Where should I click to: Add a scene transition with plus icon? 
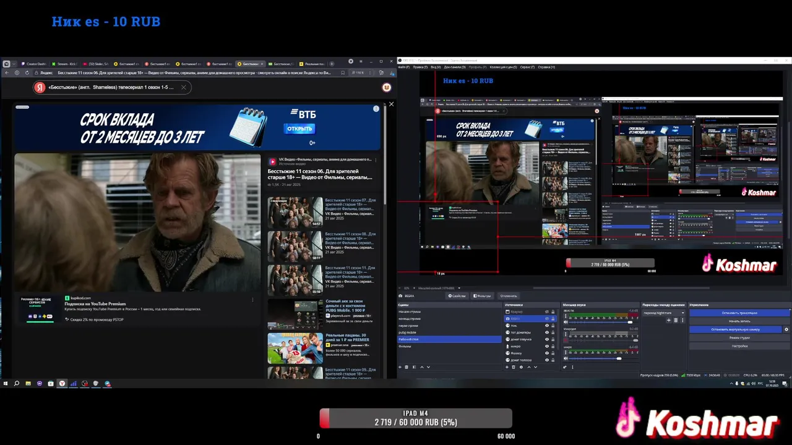tap(668, 320)
